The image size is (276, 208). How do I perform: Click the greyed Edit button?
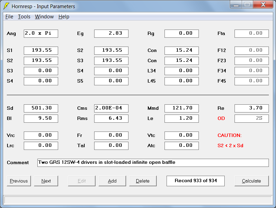click(x=82, y=181)
